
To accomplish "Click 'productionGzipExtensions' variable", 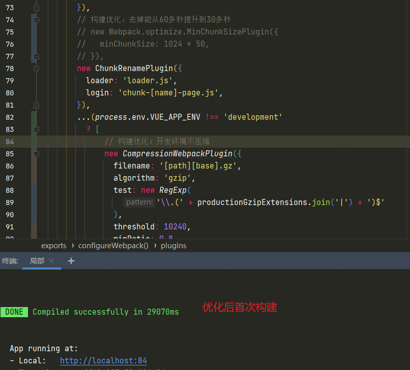I will click(252, 202).
